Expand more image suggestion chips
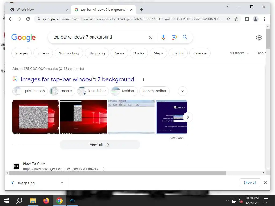Viewport: 275px width, 206px height. (183, 91)
